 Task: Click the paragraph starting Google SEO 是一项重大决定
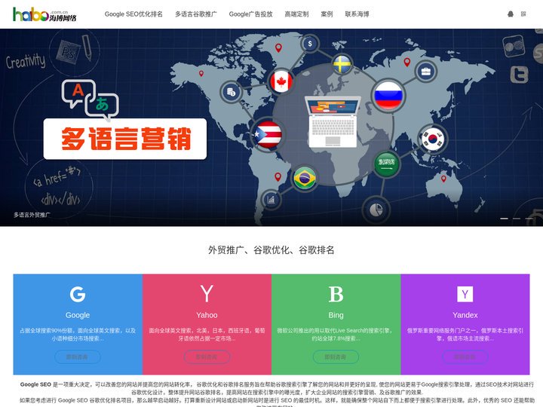(x=277, y=388)
